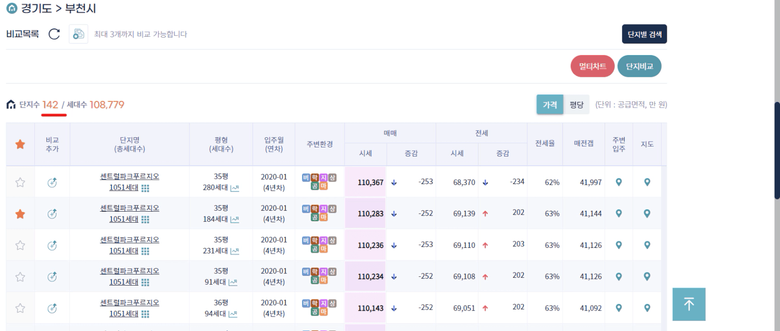The width and height of the screenshot is (780, 331).
Task: Click the 전세율 column header
Action: point(545,144)
